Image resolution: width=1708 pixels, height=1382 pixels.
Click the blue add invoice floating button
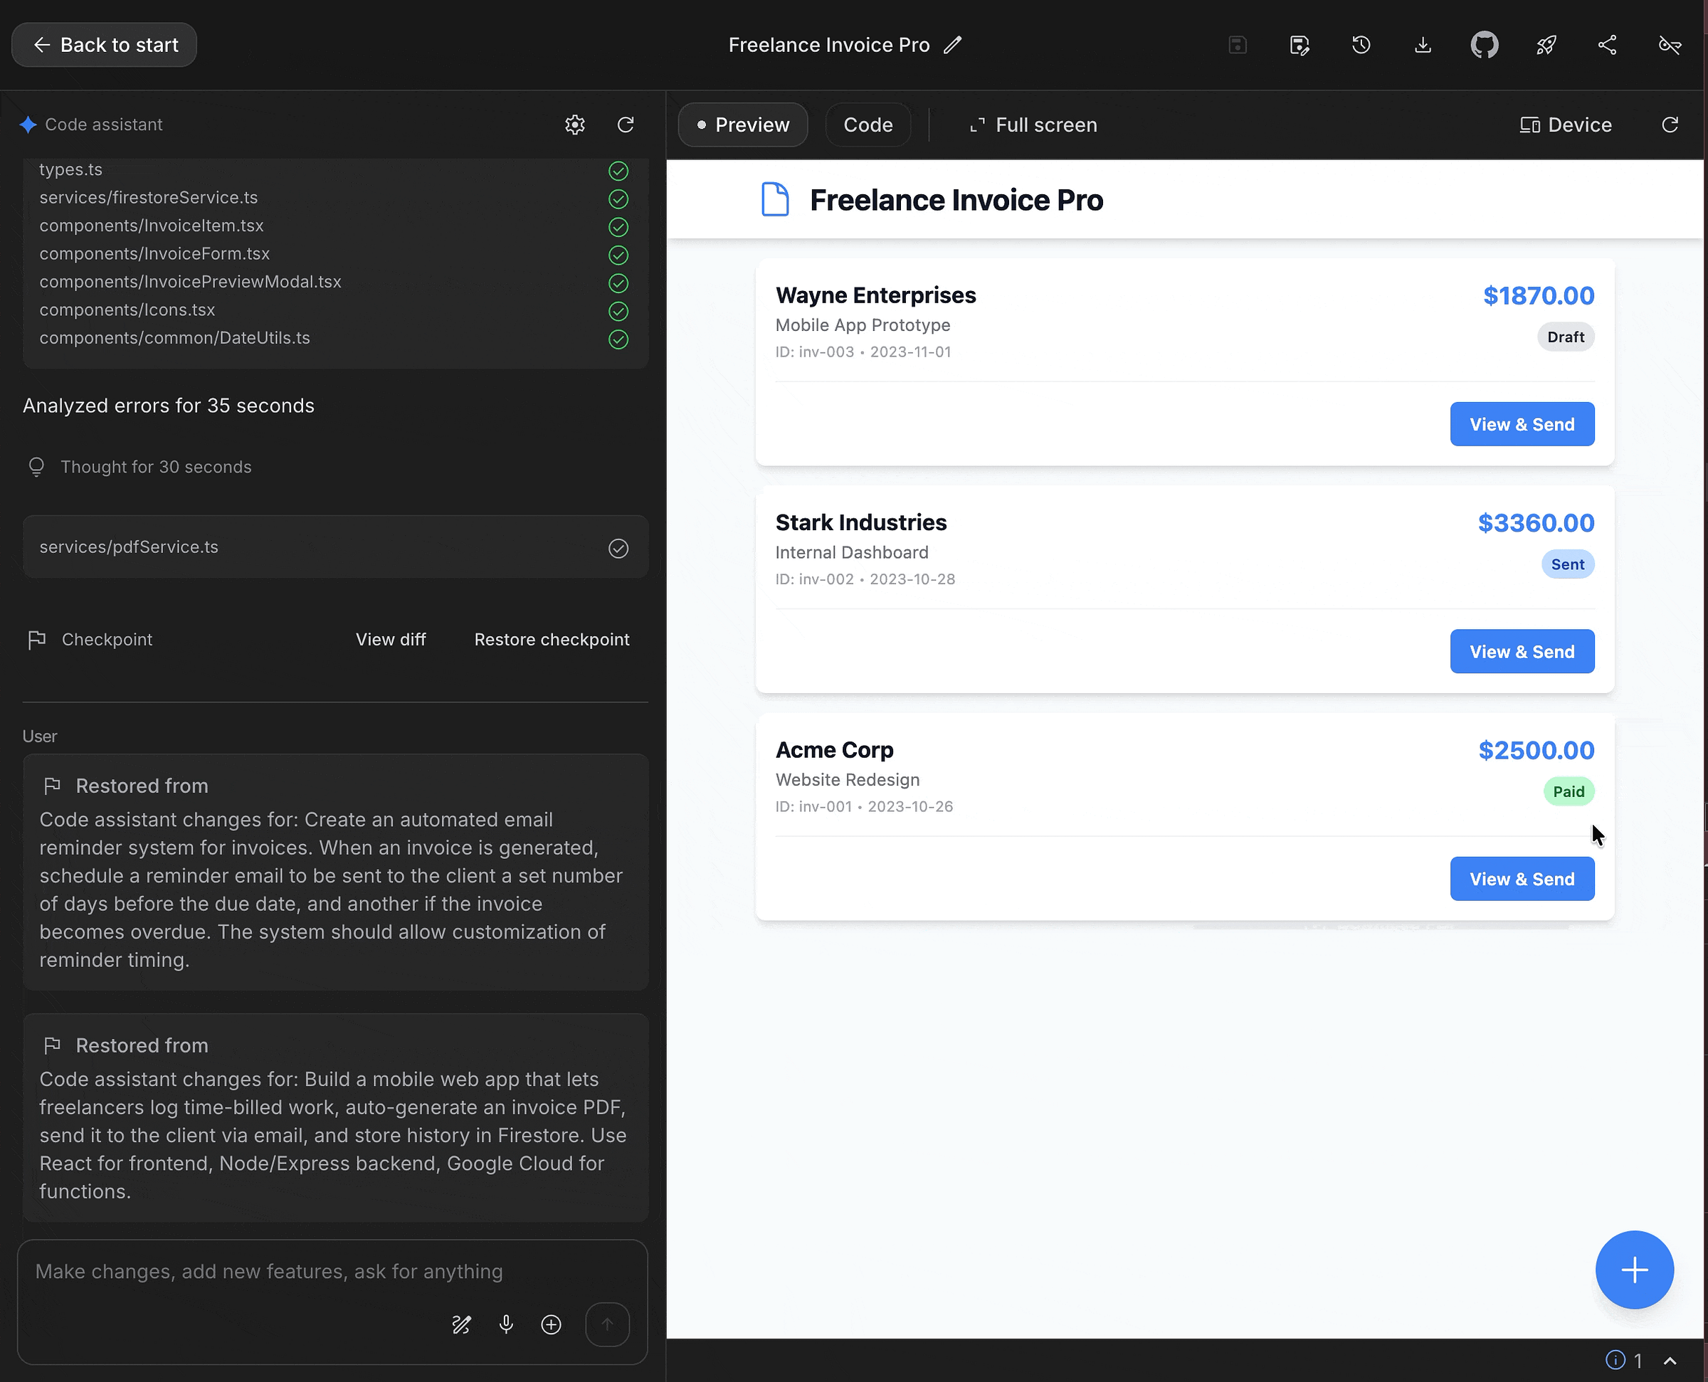click(1634, 1269)
